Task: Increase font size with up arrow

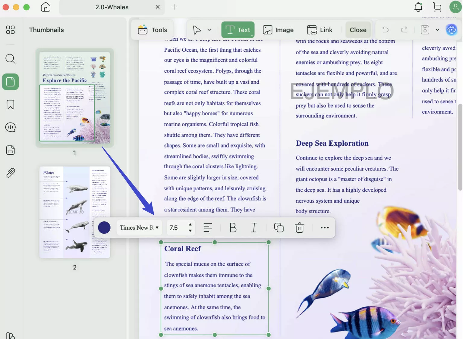Action: [x=190, y=224]
